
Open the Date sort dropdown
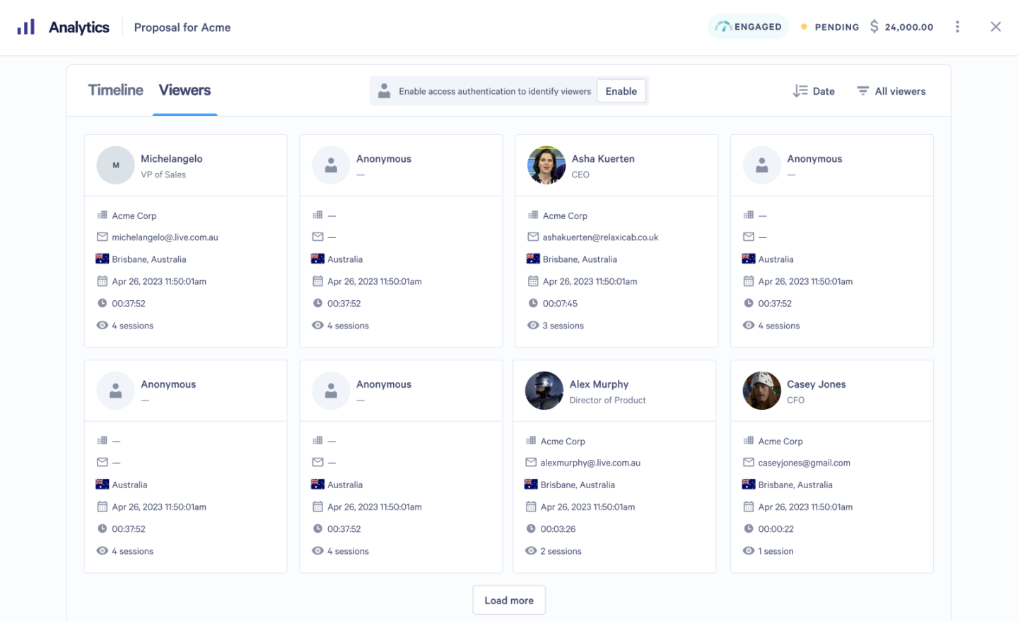(x=814, y=90)
